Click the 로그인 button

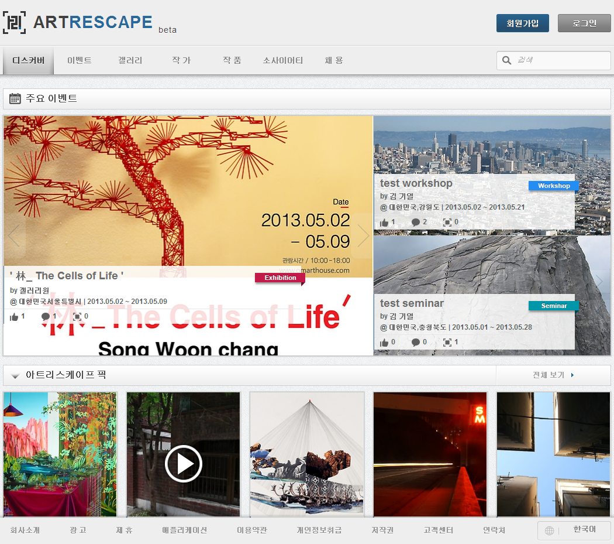click(x=584, y=23)
